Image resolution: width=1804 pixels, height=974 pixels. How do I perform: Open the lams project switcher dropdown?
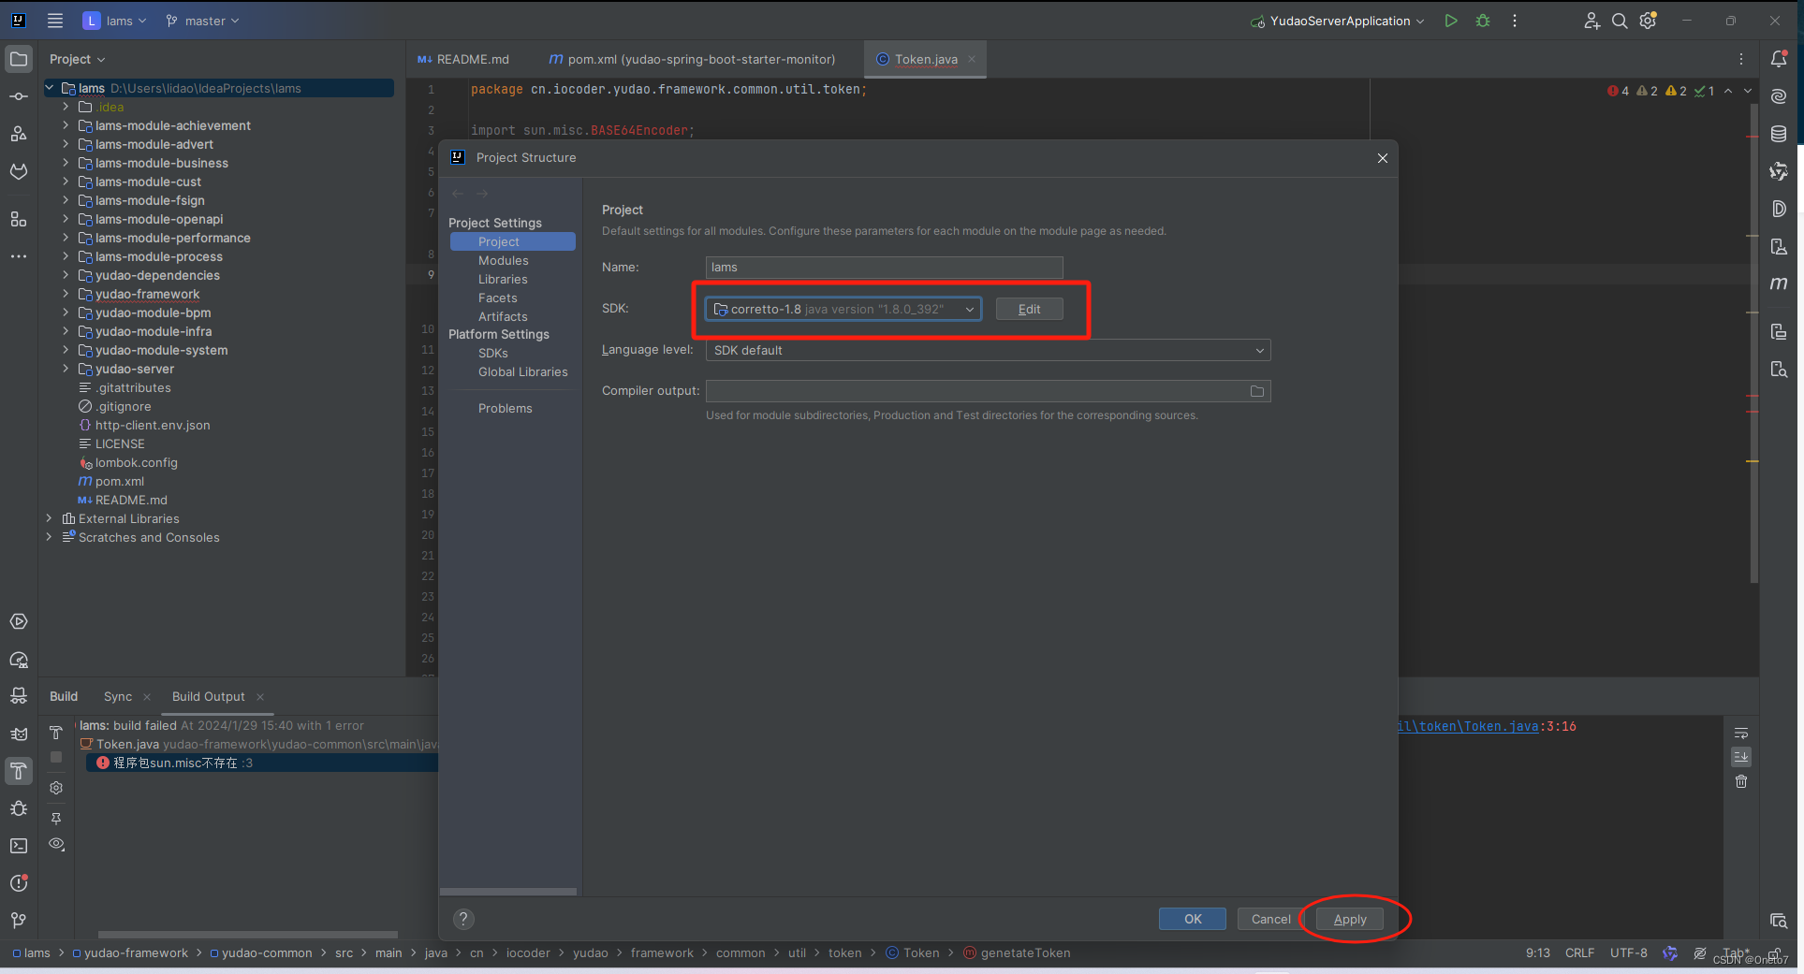(115, 21)
